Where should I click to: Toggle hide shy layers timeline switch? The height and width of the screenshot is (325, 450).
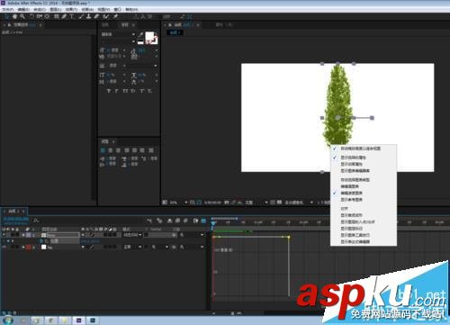click(169, 221)
